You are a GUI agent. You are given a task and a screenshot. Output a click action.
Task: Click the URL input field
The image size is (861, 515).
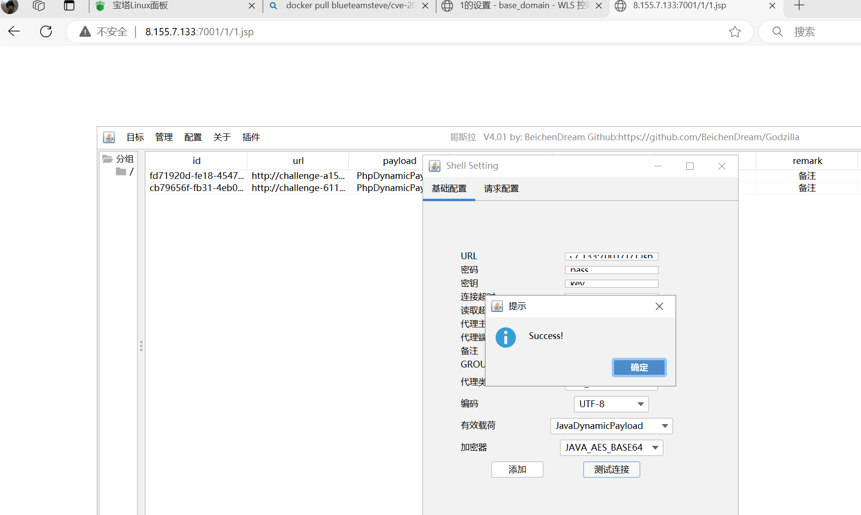(x=611, y=256)
